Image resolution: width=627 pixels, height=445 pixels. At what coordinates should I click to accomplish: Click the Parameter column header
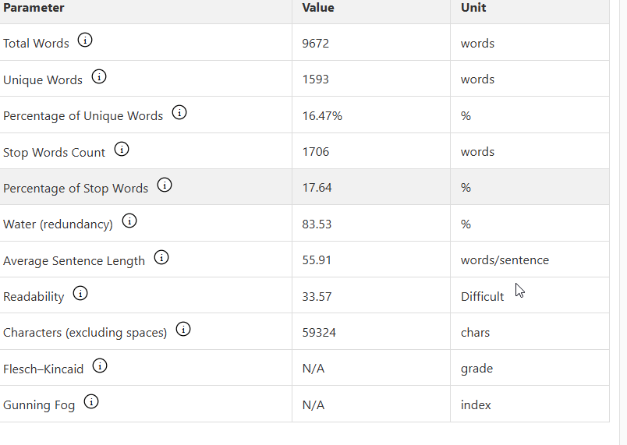pos(34,8)
